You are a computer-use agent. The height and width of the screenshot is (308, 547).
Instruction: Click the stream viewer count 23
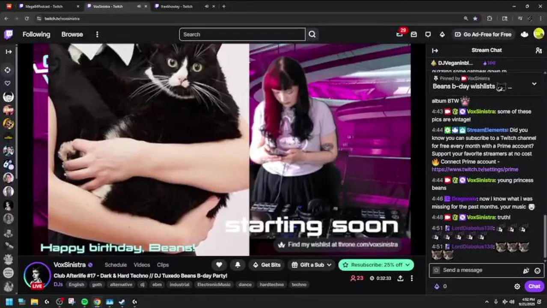coord(357,278)
